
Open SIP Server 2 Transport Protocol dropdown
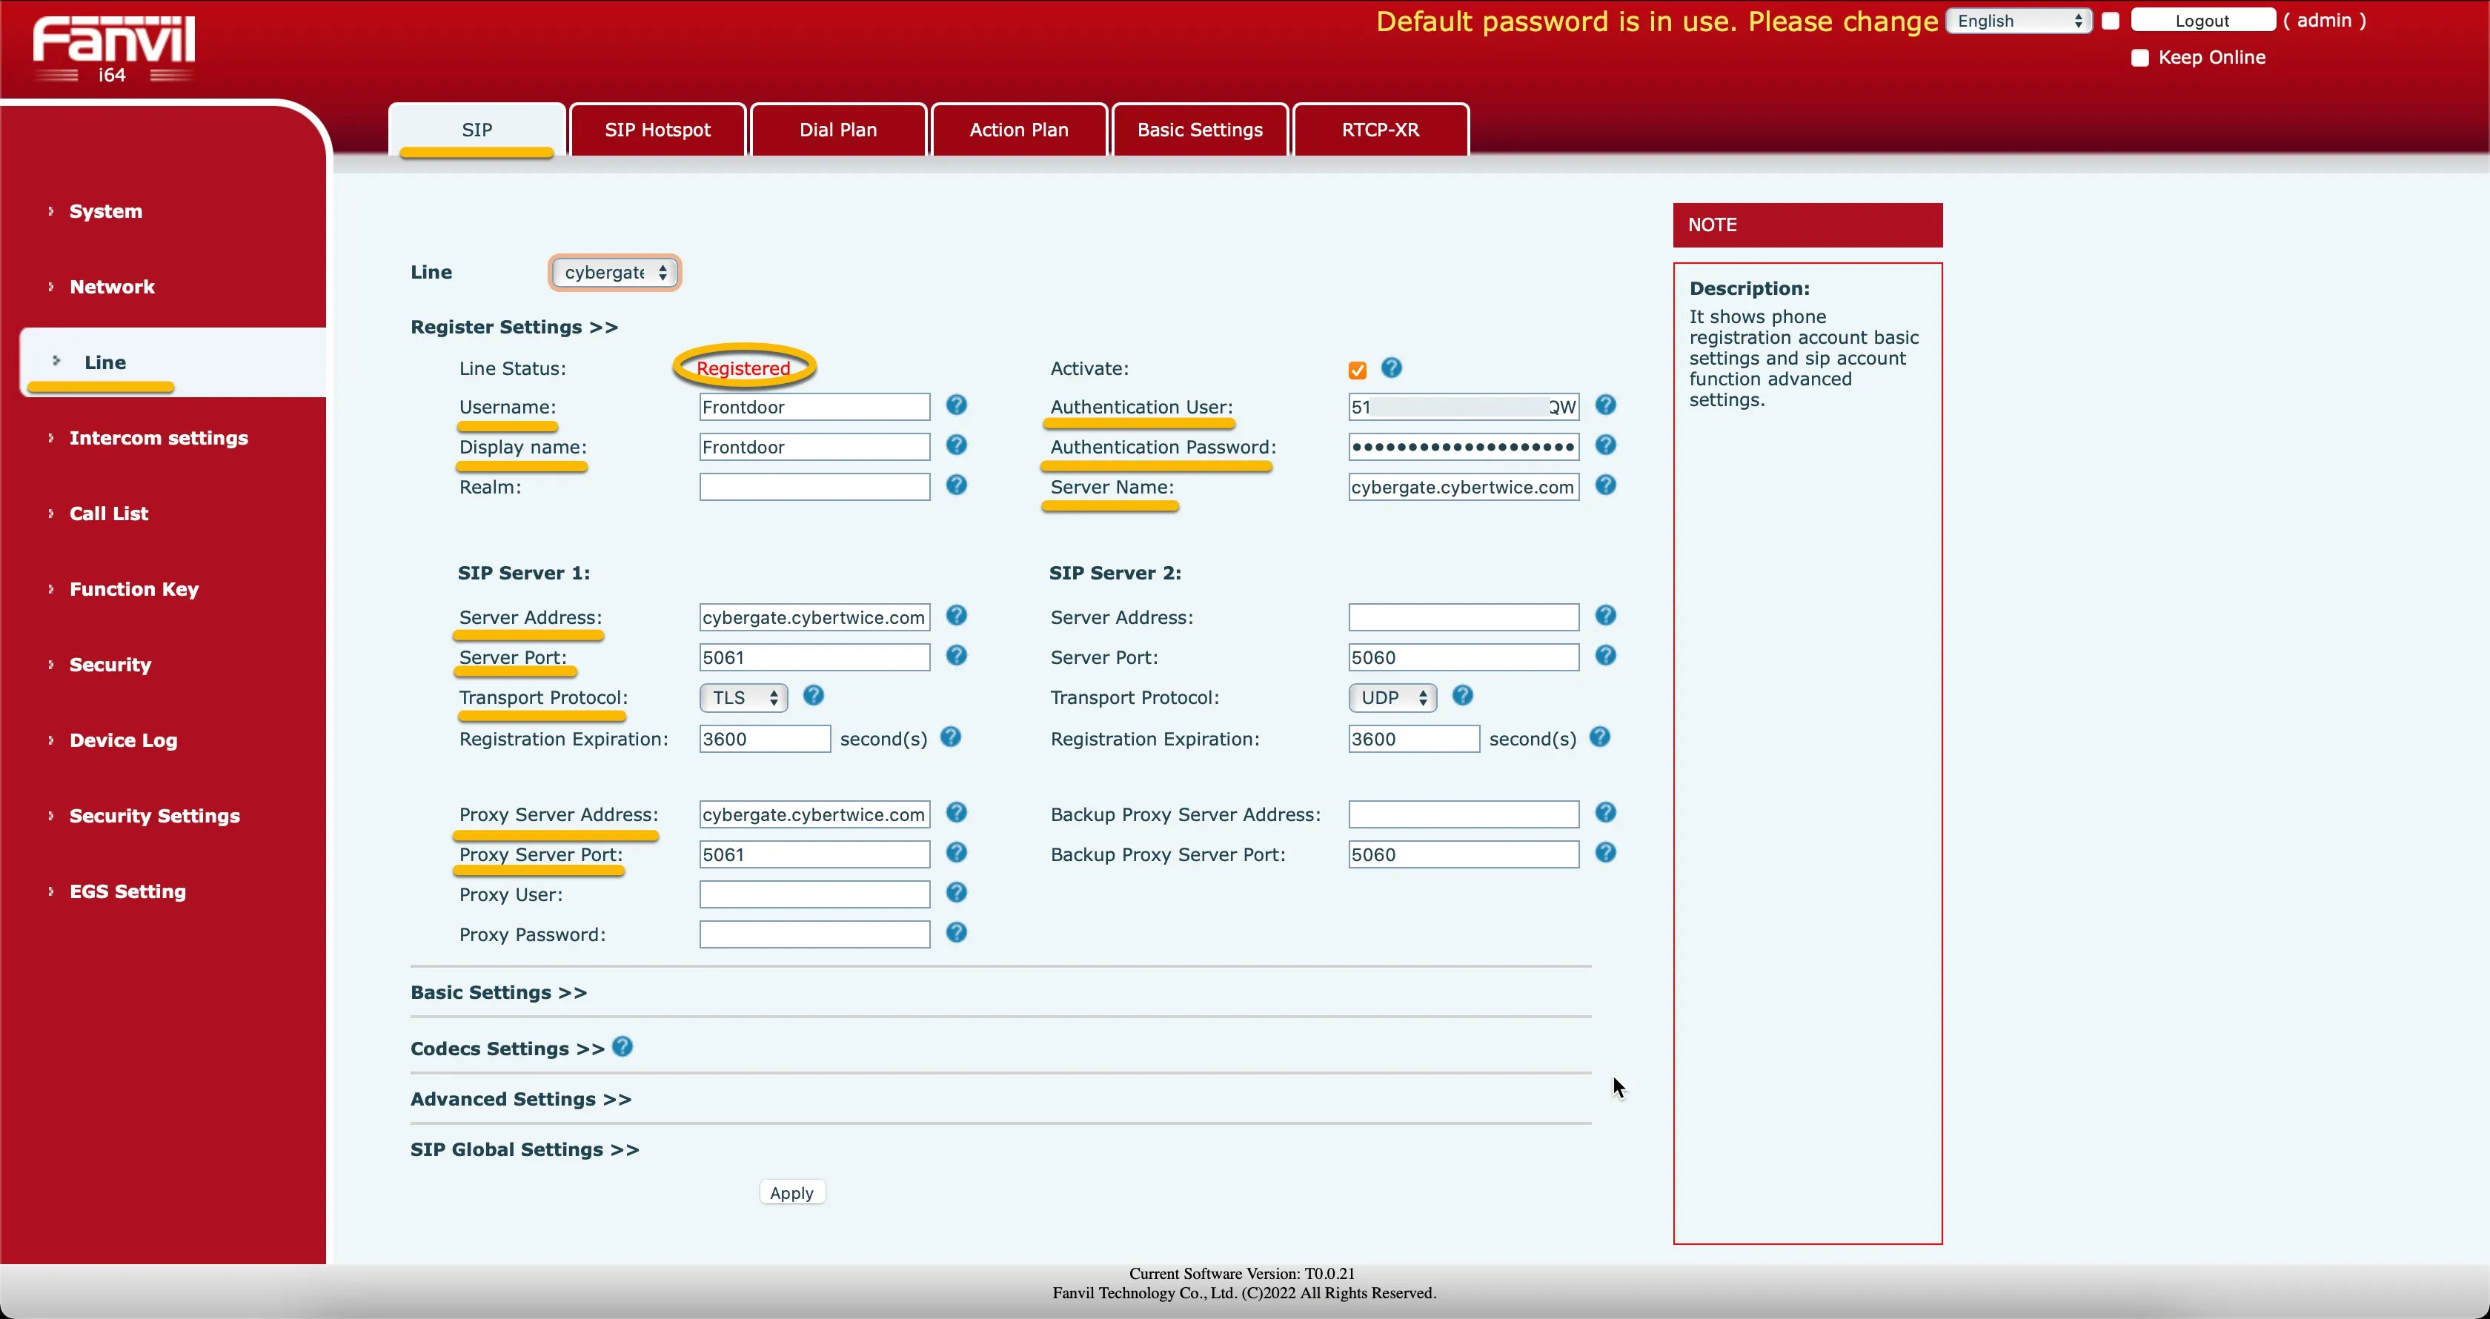pos(1392,698)
